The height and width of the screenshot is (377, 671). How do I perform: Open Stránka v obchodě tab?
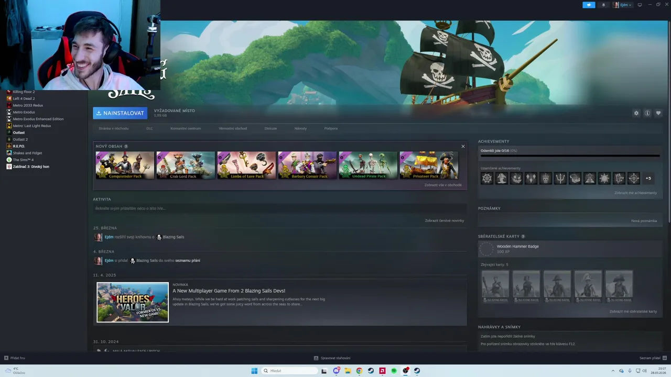(x=113, y=128)
